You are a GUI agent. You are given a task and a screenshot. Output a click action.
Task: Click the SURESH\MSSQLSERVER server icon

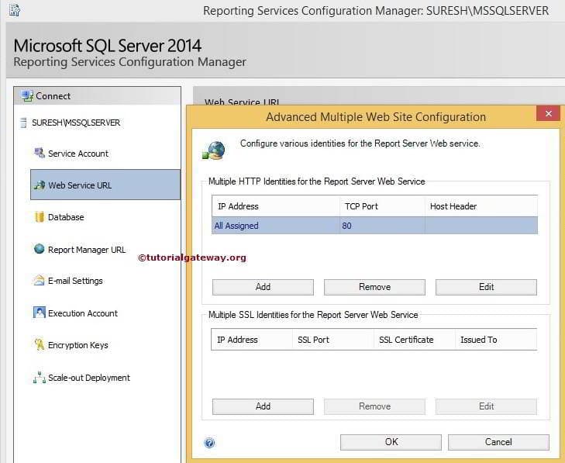point(23,123)
